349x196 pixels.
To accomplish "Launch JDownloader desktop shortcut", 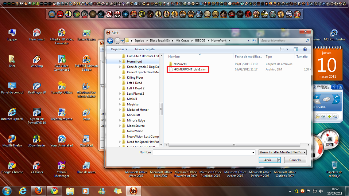I will (x=37, y=141).
